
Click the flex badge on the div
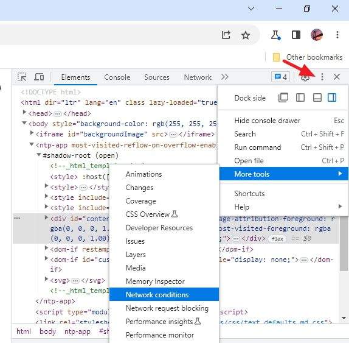[x=277, y=239]
